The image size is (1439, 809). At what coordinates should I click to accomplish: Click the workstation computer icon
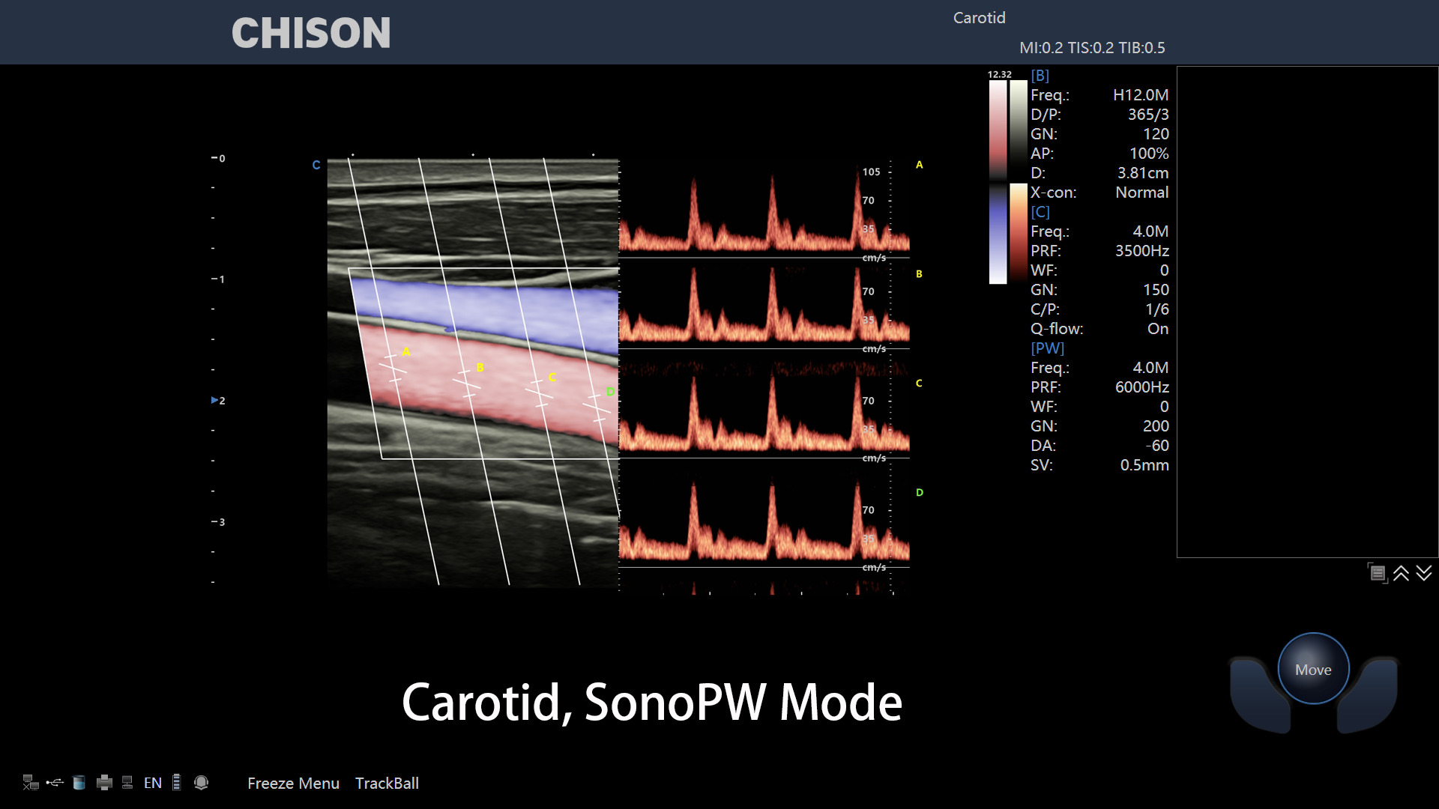(x=127, y=783)
